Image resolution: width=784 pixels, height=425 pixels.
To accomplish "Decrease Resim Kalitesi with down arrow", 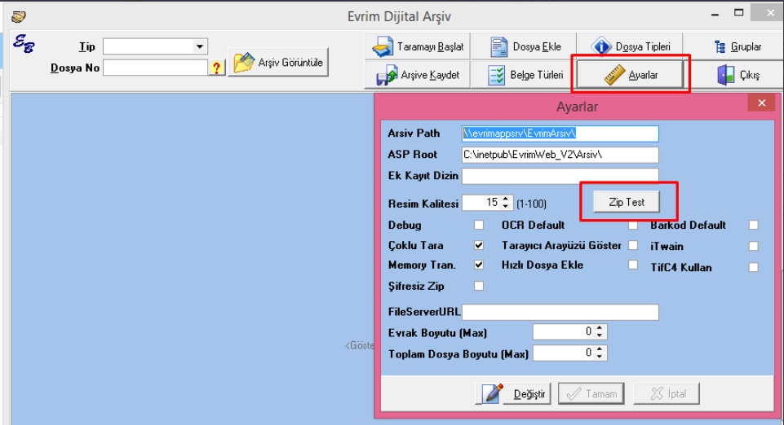I will tap(506, 206).
